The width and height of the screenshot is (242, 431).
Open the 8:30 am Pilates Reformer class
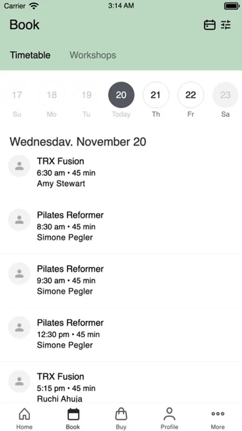click(x=121, y=227)
